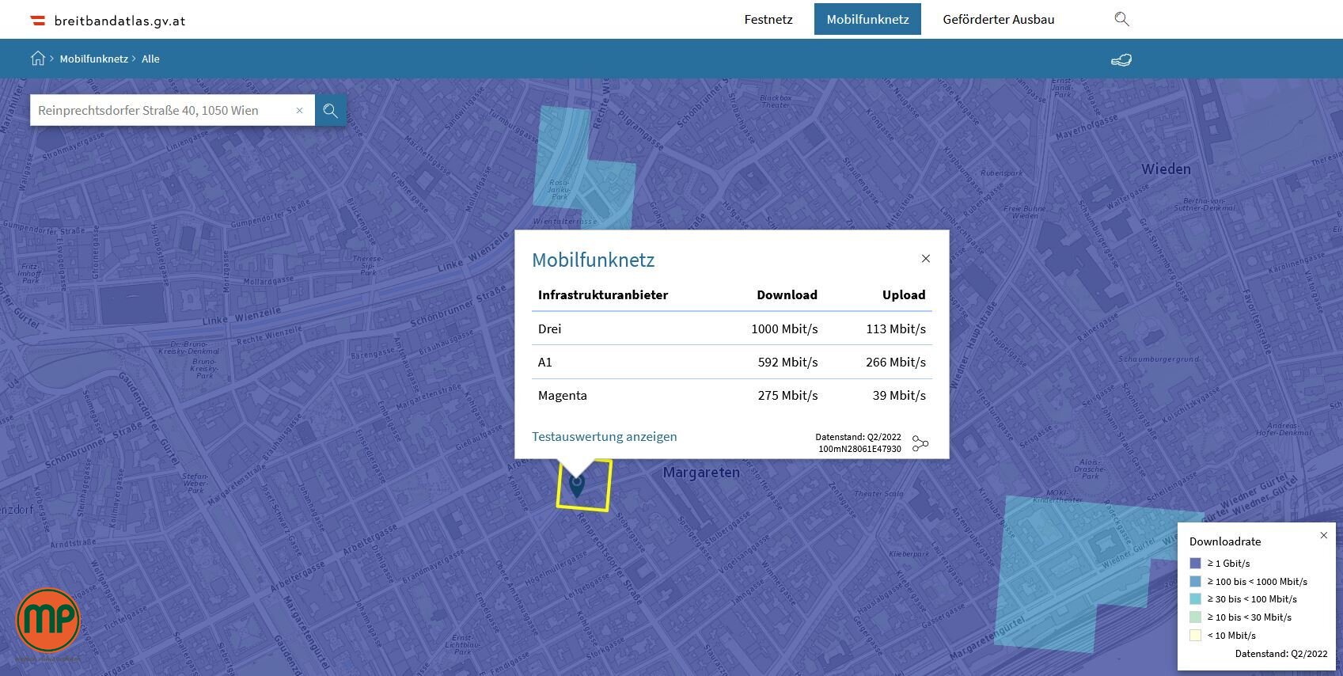Image resolution: width=1343 pixels, height=676 pixels.
Task: Click Alle in the breadcrumb trail
Action: (x=150, y=59)
